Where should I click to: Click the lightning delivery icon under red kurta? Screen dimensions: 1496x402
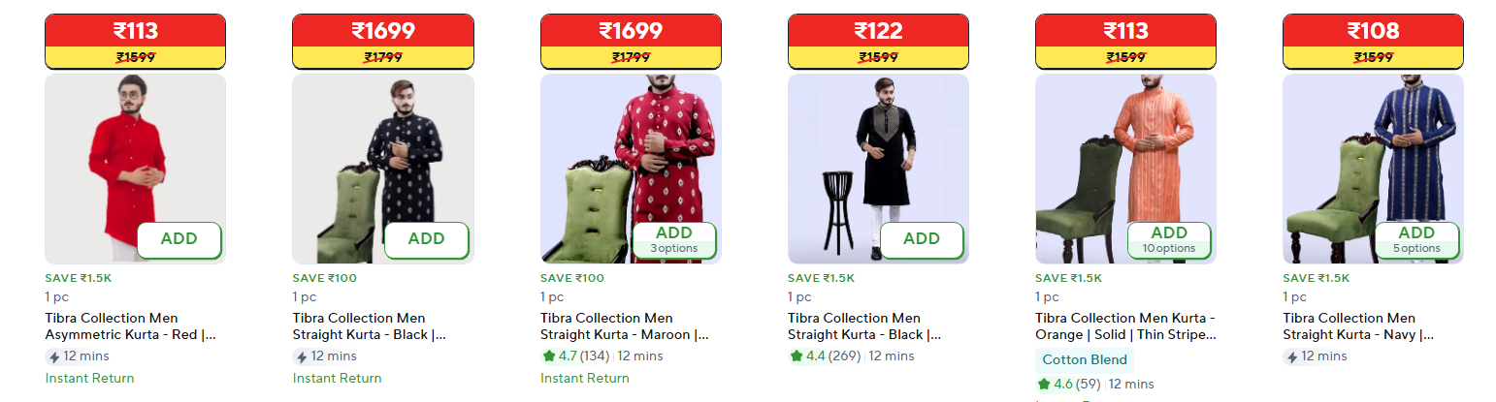(x=53, y=356)
